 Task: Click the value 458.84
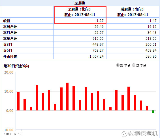151,50
